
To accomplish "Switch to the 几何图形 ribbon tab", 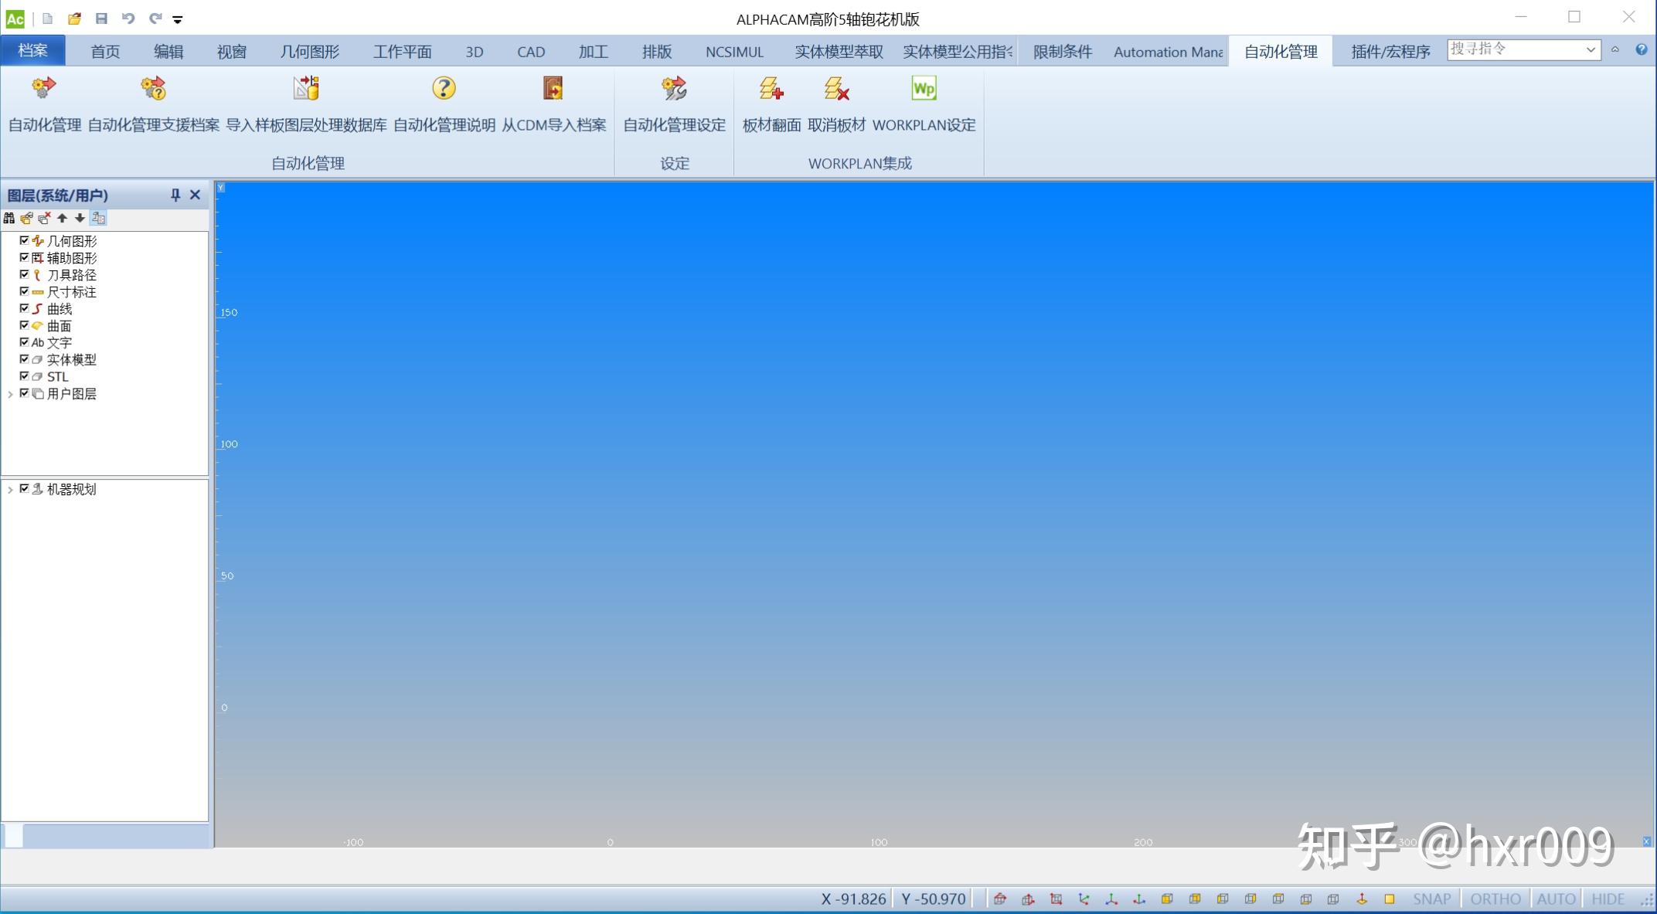I will pos(309,52).
